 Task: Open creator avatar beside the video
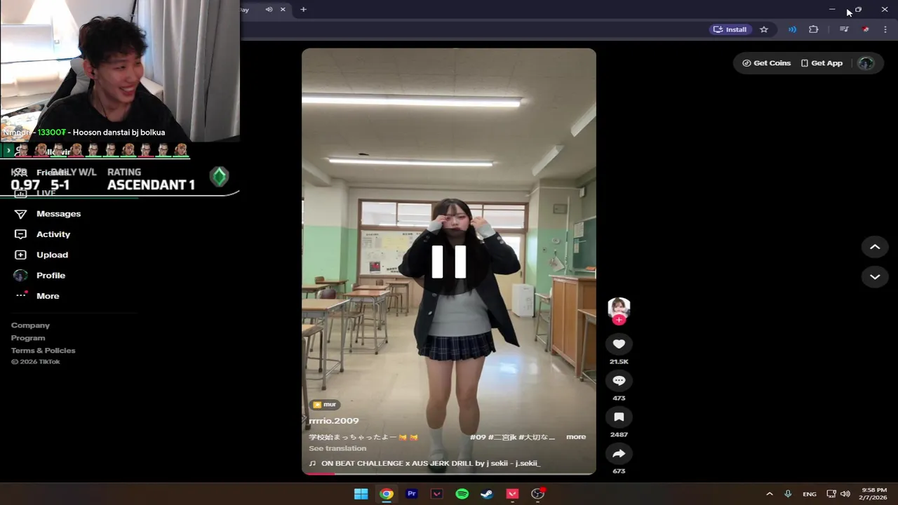pos(619,307)
